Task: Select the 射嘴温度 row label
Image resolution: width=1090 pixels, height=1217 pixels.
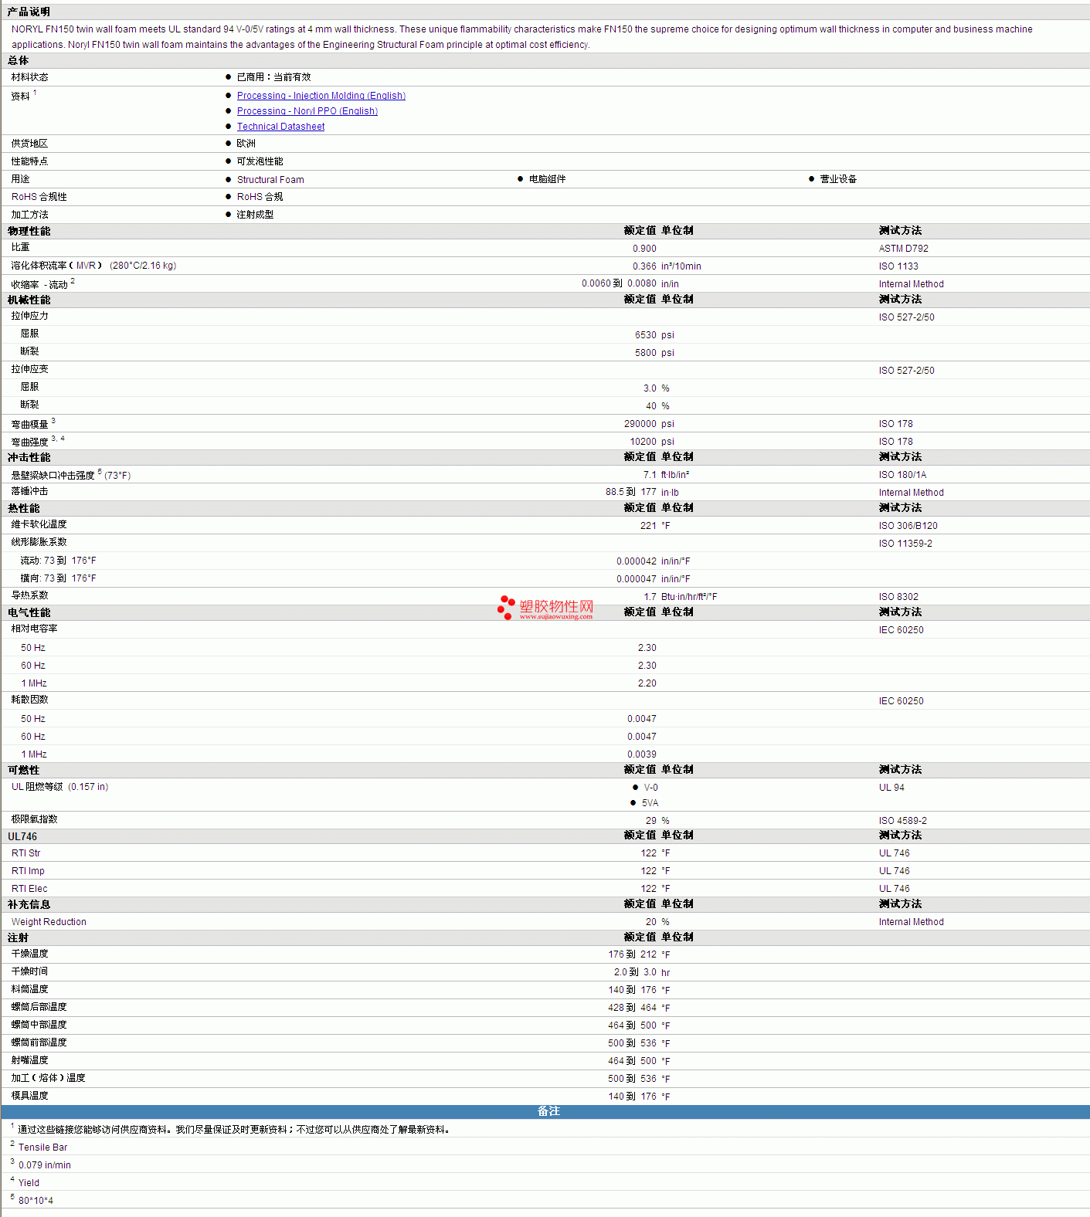Action: coord(29,1060)
